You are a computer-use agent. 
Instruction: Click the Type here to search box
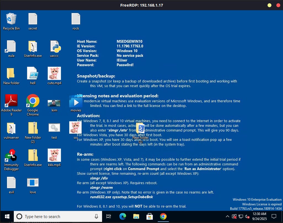coord(58,216)
